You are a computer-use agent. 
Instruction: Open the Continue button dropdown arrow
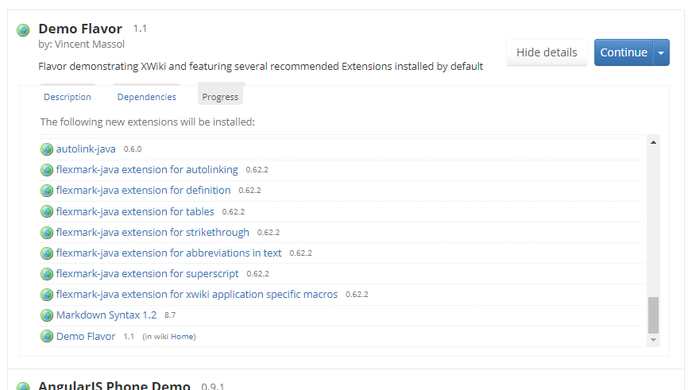point(661,52)
